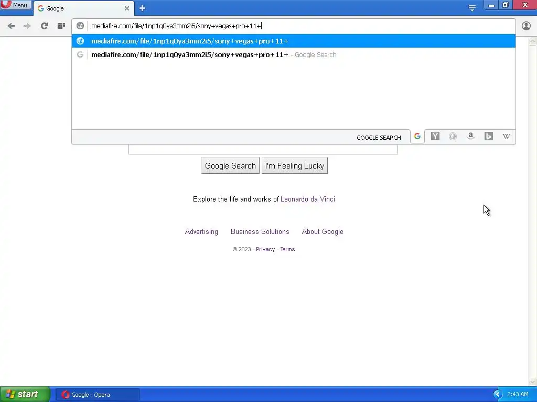Image resolution: width=537 pixels, height=402 pixels.
Task: Select Google - Opera taskbar button
Action: pos(98,395)
